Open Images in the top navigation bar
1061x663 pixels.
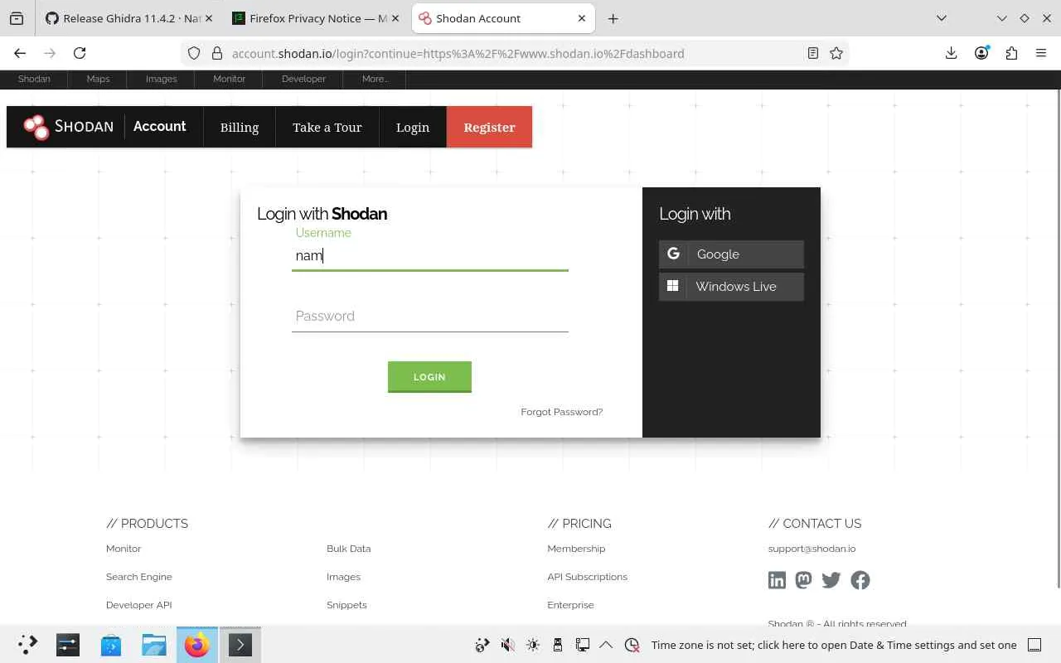pyautogui.click(x=161, y=79)
